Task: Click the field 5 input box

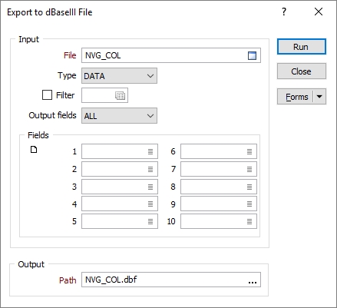Action: tap(120, 221)
